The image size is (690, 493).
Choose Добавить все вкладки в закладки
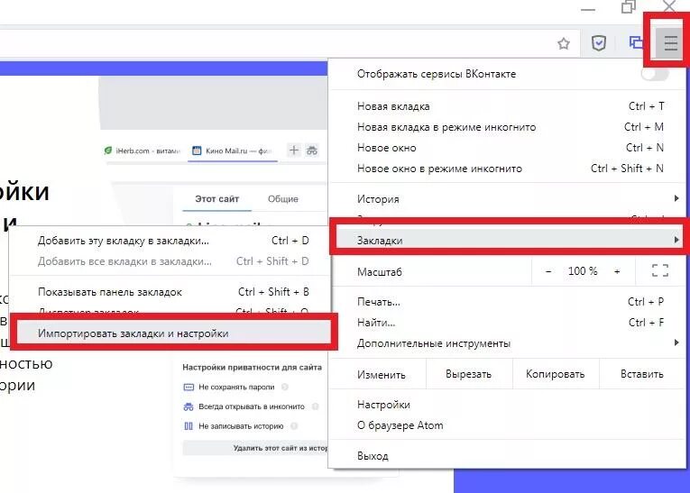pos(170,261)
